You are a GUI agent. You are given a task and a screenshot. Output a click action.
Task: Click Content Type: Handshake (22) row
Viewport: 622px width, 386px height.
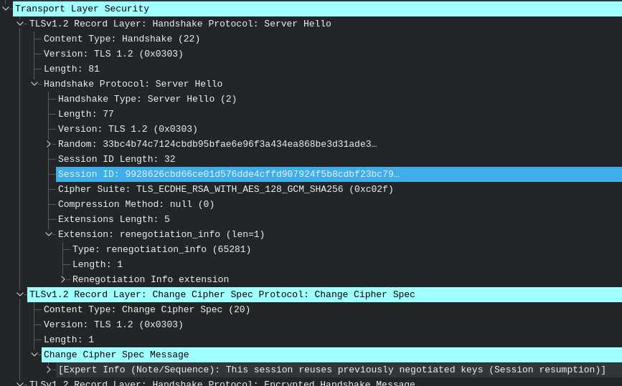[x=121, y=39]
